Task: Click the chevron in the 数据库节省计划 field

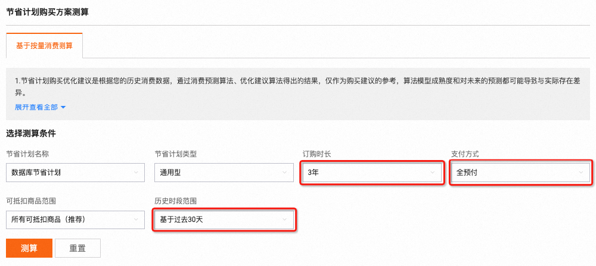Action: [136, 173]
